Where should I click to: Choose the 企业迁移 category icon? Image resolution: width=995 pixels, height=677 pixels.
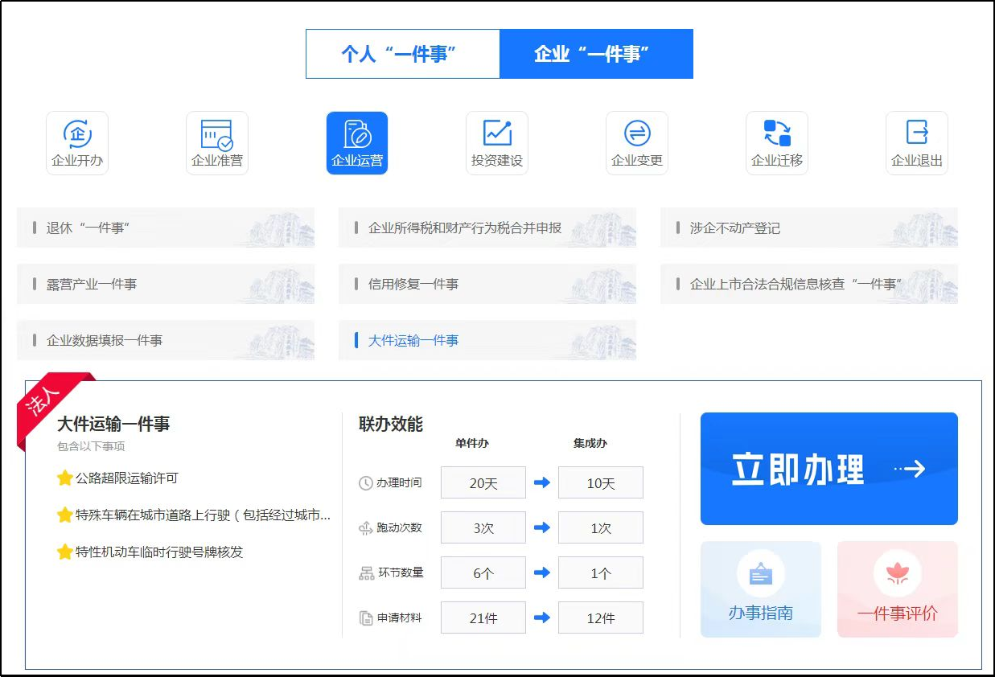(x=777, y=142)
